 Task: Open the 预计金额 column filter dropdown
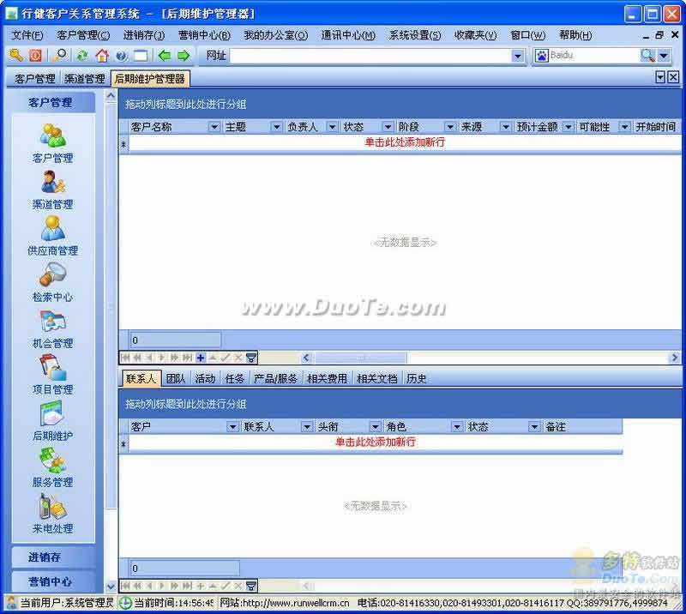568,127
